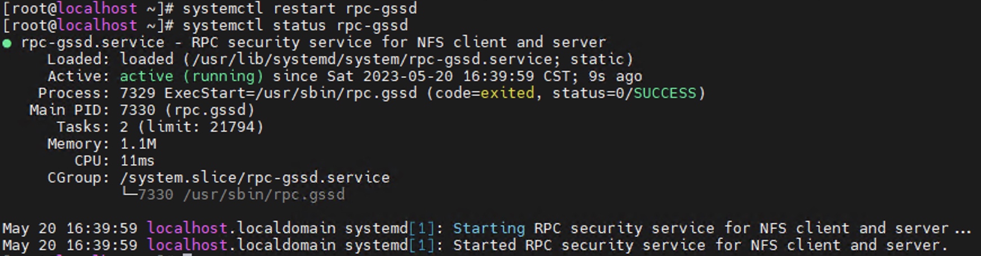Viewport: 981px width, 256px height.
Task: Click the 'systemctl status rpc-gssd' command text
Action: click(x=295, y=26)
